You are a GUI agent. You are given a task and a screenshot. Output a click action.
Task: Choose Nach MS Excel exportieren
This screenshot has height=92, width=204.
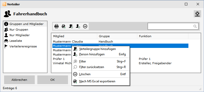[101, 81]
